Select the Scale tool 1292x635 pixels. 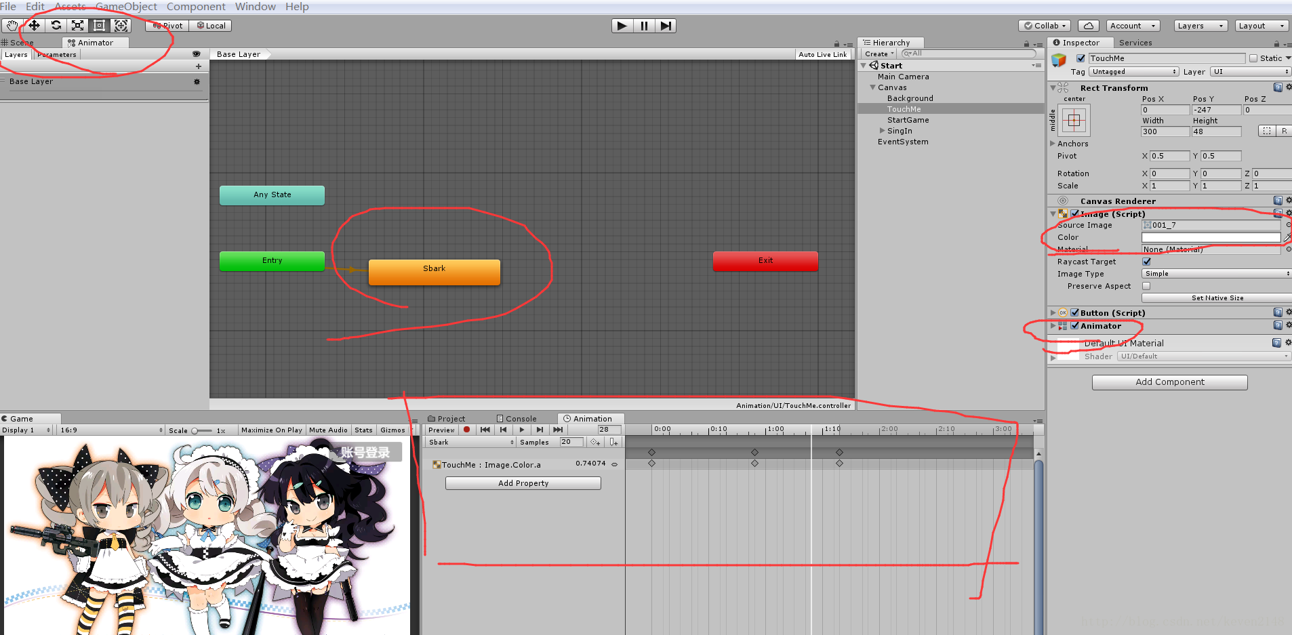pyautogui.click(x=77, y=26)
